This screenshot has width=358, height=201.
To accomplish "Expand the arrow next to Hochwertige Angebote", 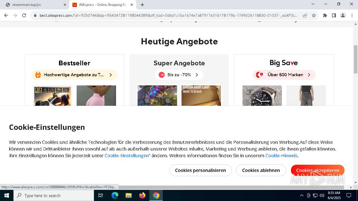I will tap(111, 75).
